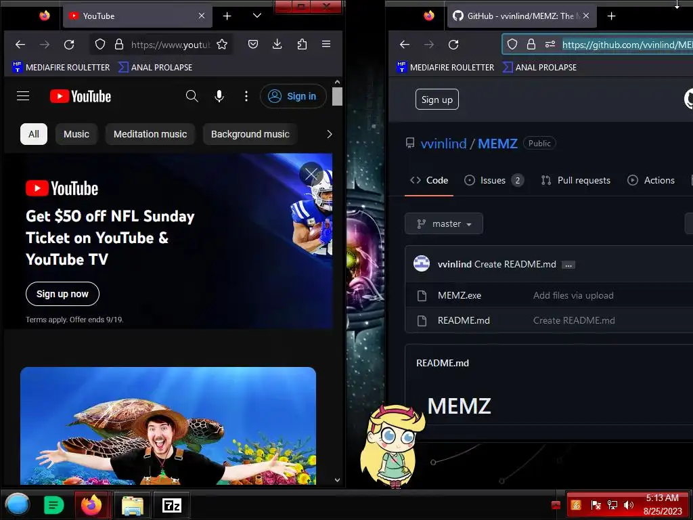
Task: Open vvinlind avatar on latest commit
Action: point(421,263)
